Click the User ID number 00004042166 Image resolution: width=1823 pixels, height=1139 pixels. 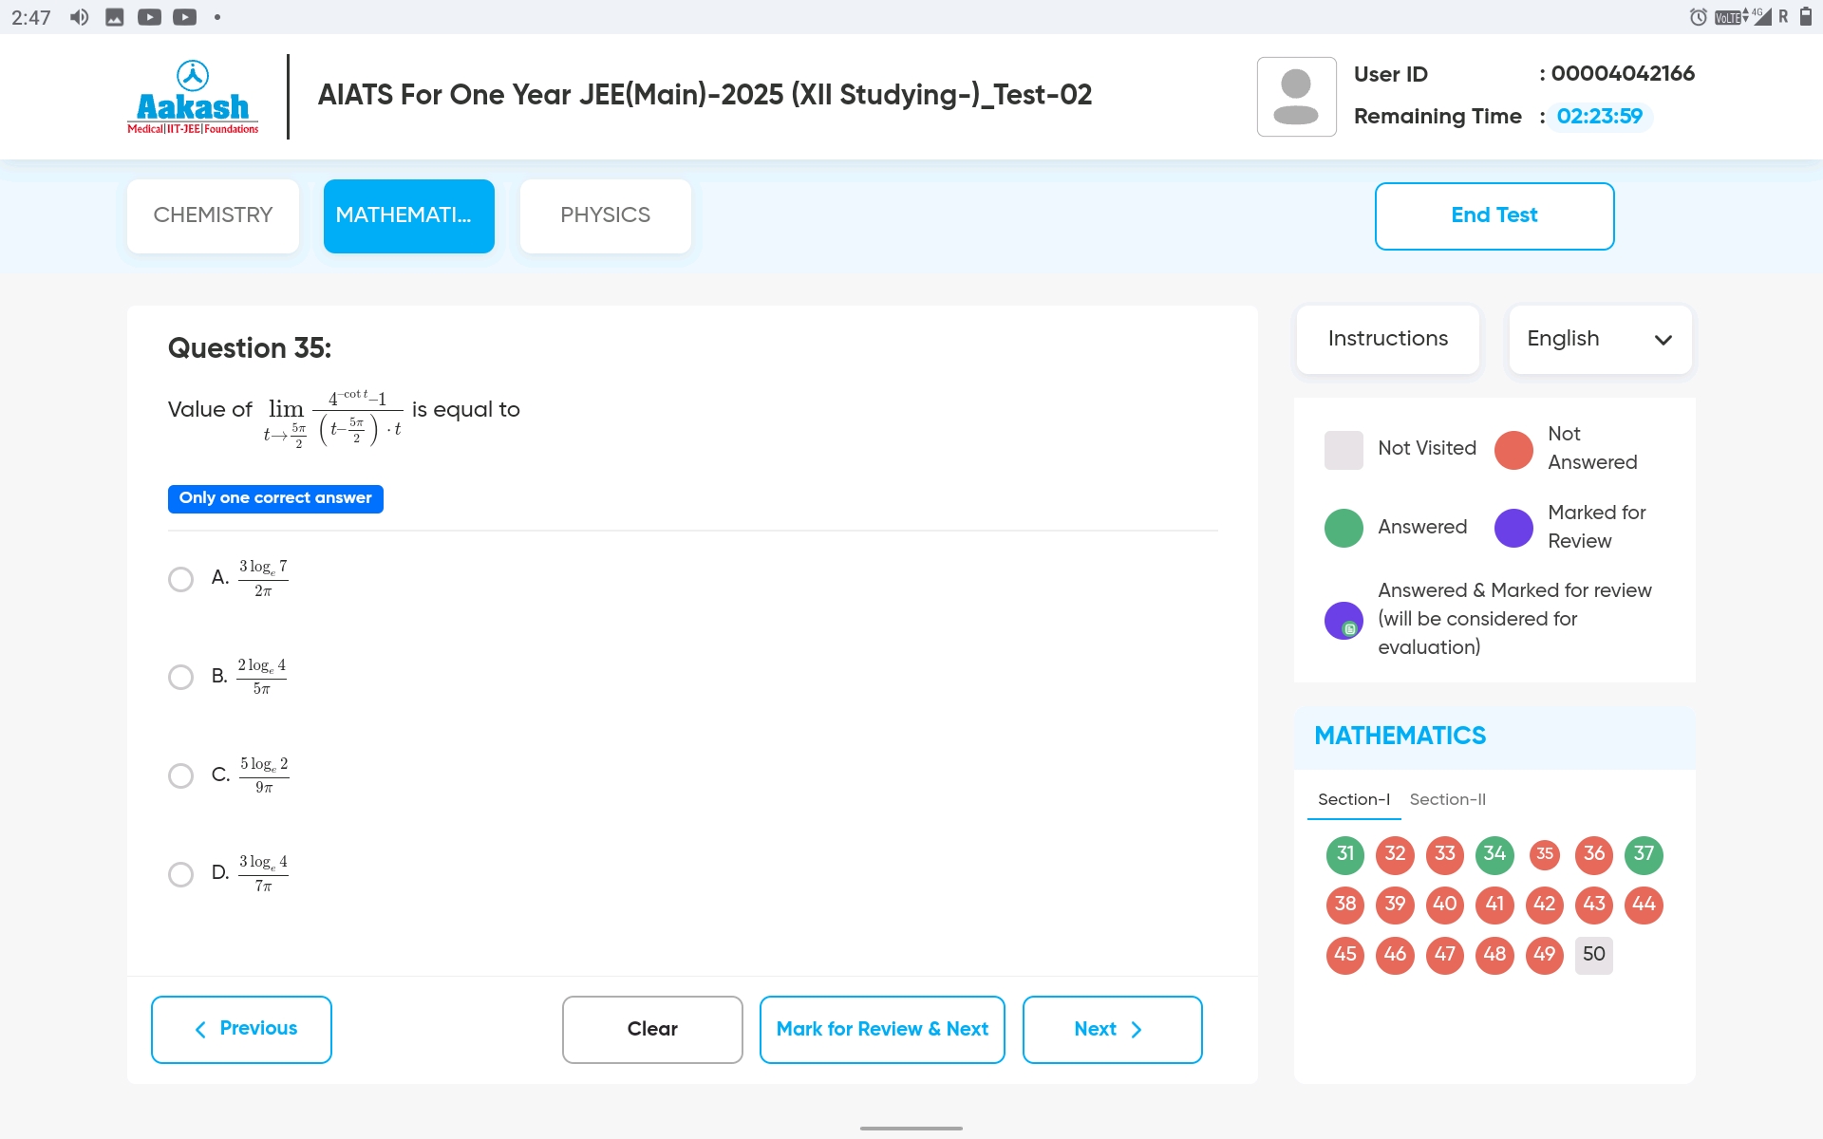pyautogui.click(x=1623, y=74)
